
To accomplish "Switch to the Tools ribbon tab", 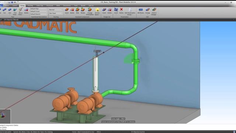I will [76, 6].
